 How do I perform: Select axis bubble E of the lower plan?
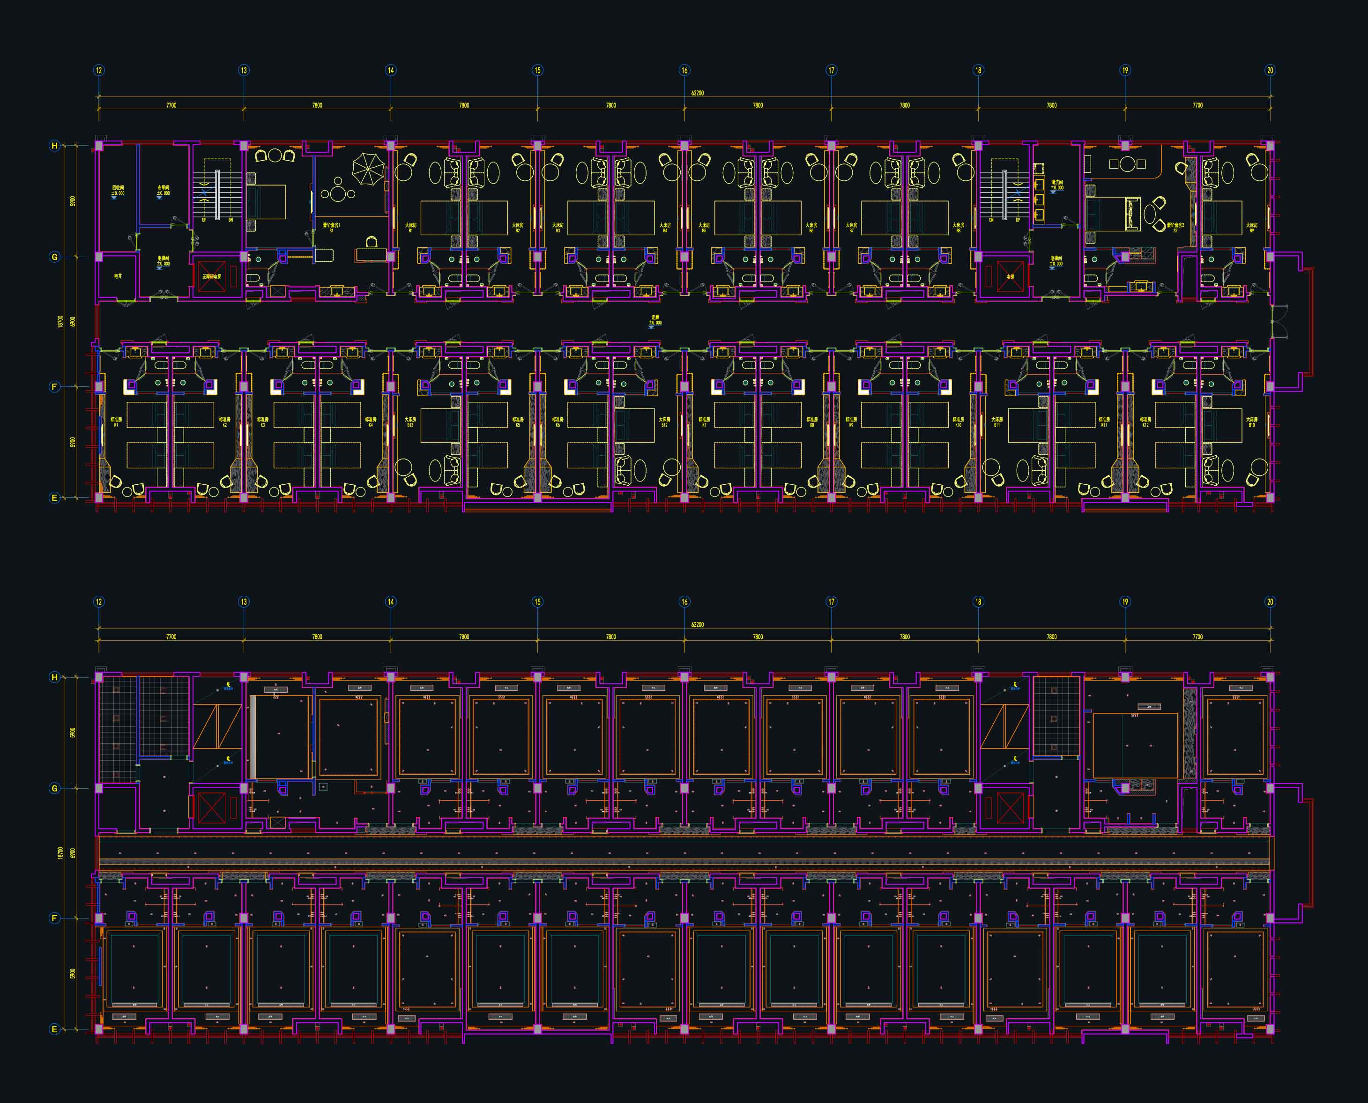click(x=55, y=1029)
